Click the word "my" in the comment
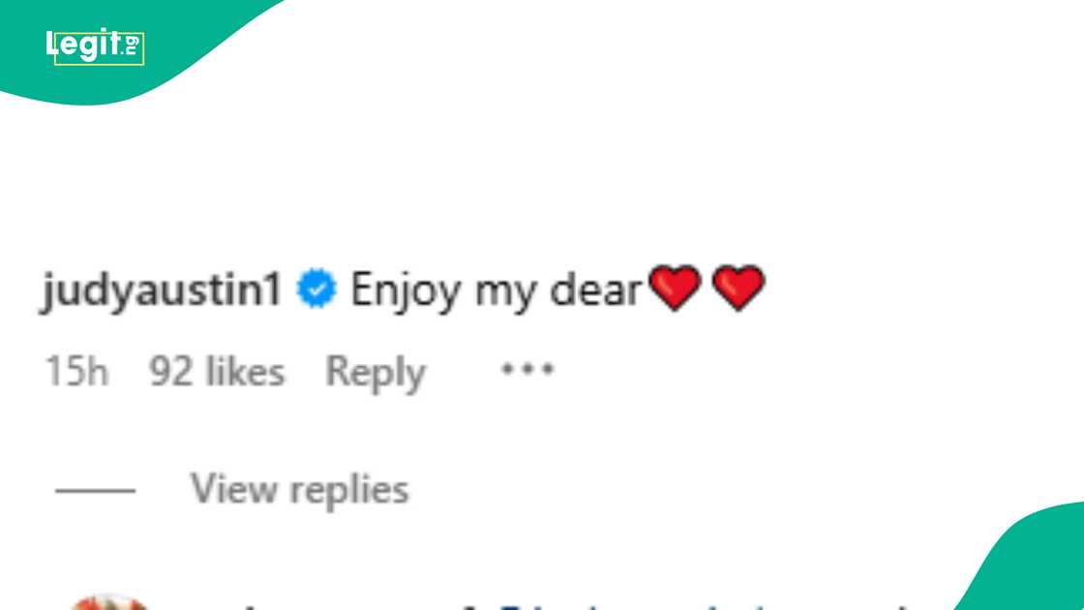 click(507, 292)
